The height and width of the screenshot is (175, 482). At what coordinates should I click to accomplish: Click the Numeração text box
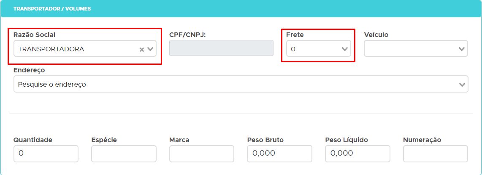pos(435,154)
